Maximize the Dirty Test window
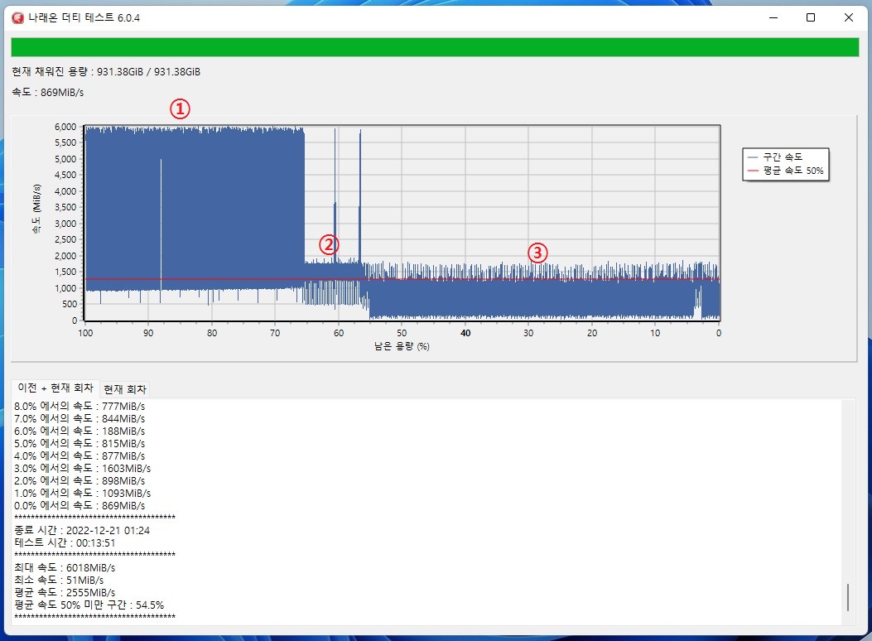 811,17
